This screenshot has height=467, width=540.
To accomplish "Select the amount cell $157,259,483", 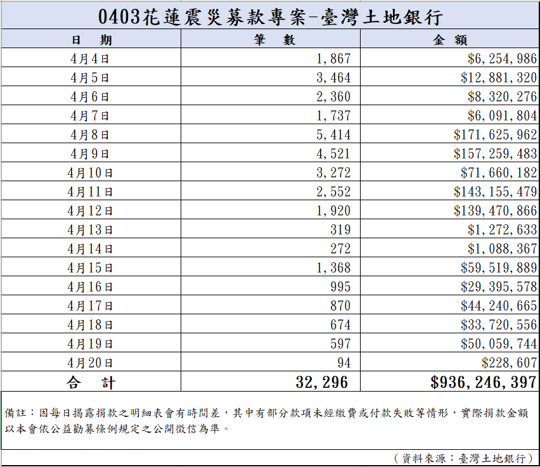I will [x=449, y=153].
